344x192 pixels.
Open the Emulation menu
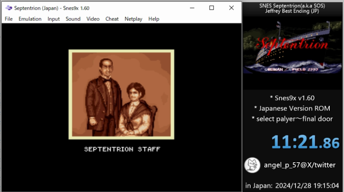point(30,19)
